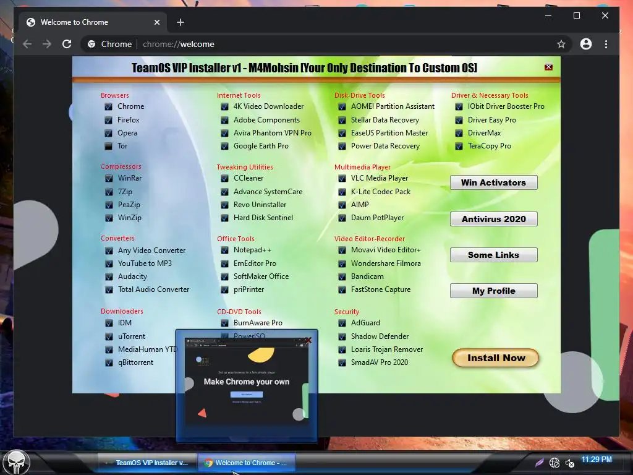Viewport: 633px width, 475px height.
Task: Toggle 4K Video Downloader checkbox
Action: coord(224,106)
